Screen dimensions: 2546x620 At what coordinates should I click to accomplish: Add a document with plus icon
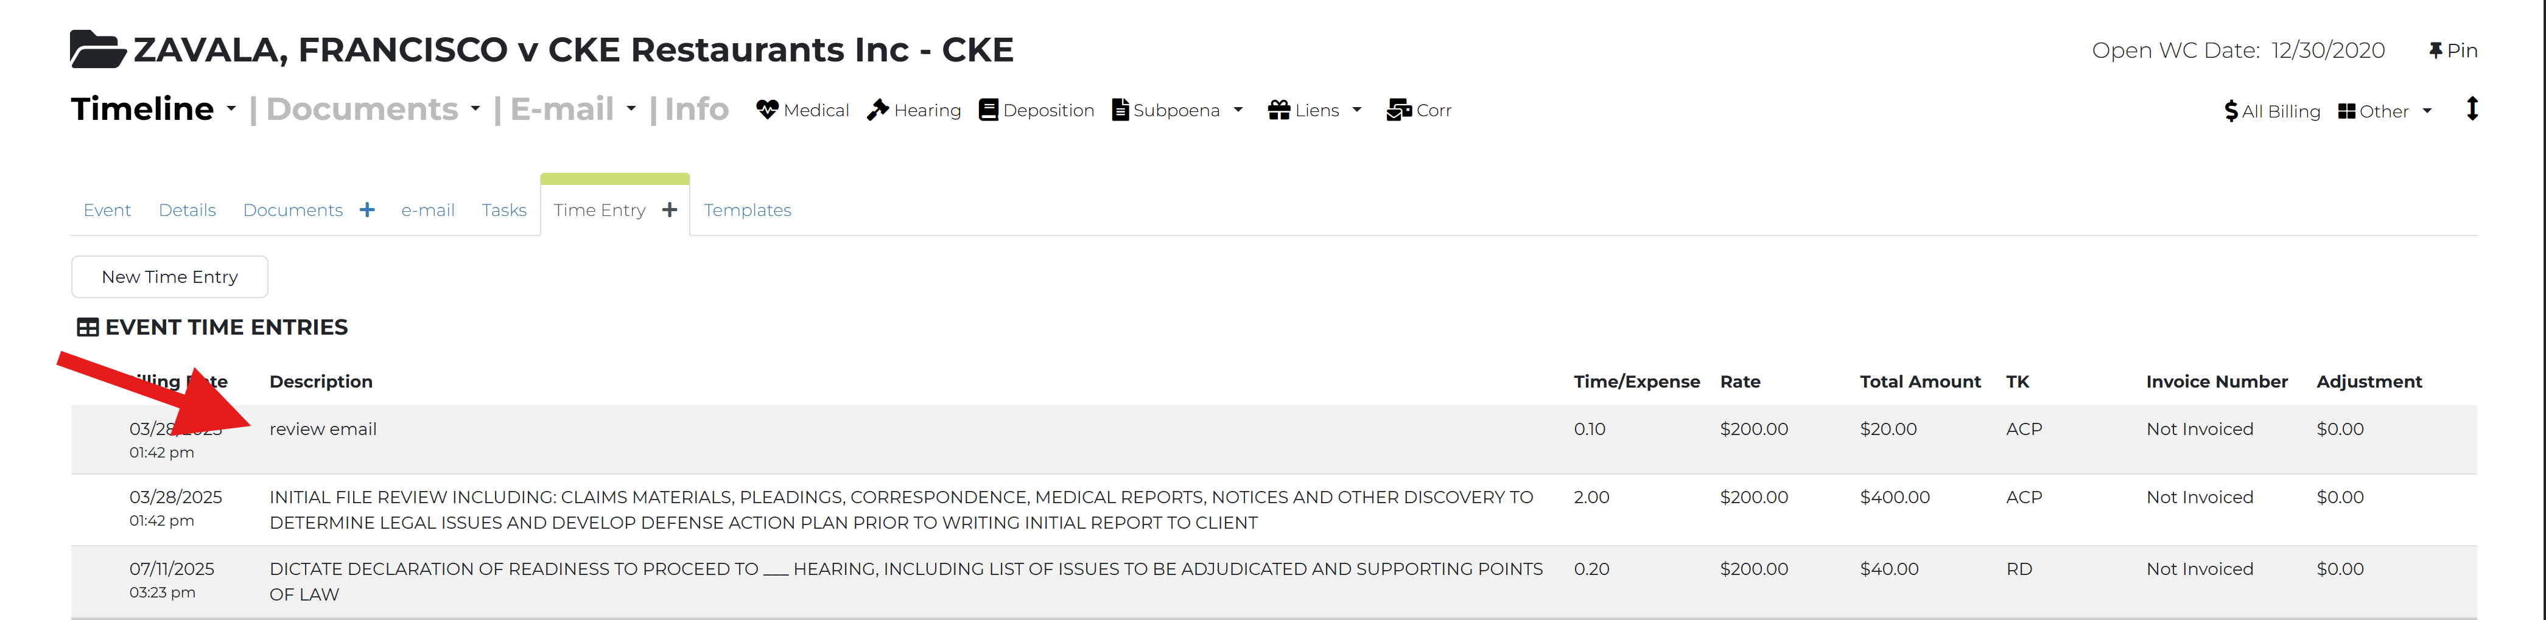pyautogui.click(x=368, y=211)
